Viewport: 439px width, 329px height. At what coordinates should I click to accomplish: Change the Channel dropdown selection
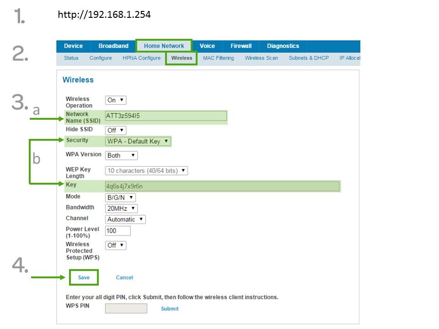click(125, 219)
